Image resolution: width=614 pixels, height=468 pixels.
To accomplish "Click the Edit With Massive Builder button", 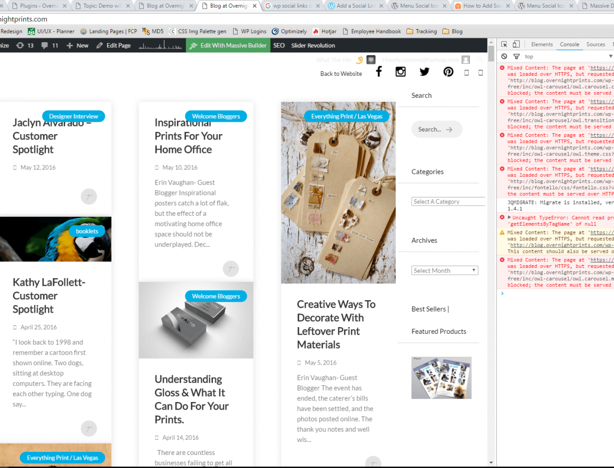I will pos(228,45).
